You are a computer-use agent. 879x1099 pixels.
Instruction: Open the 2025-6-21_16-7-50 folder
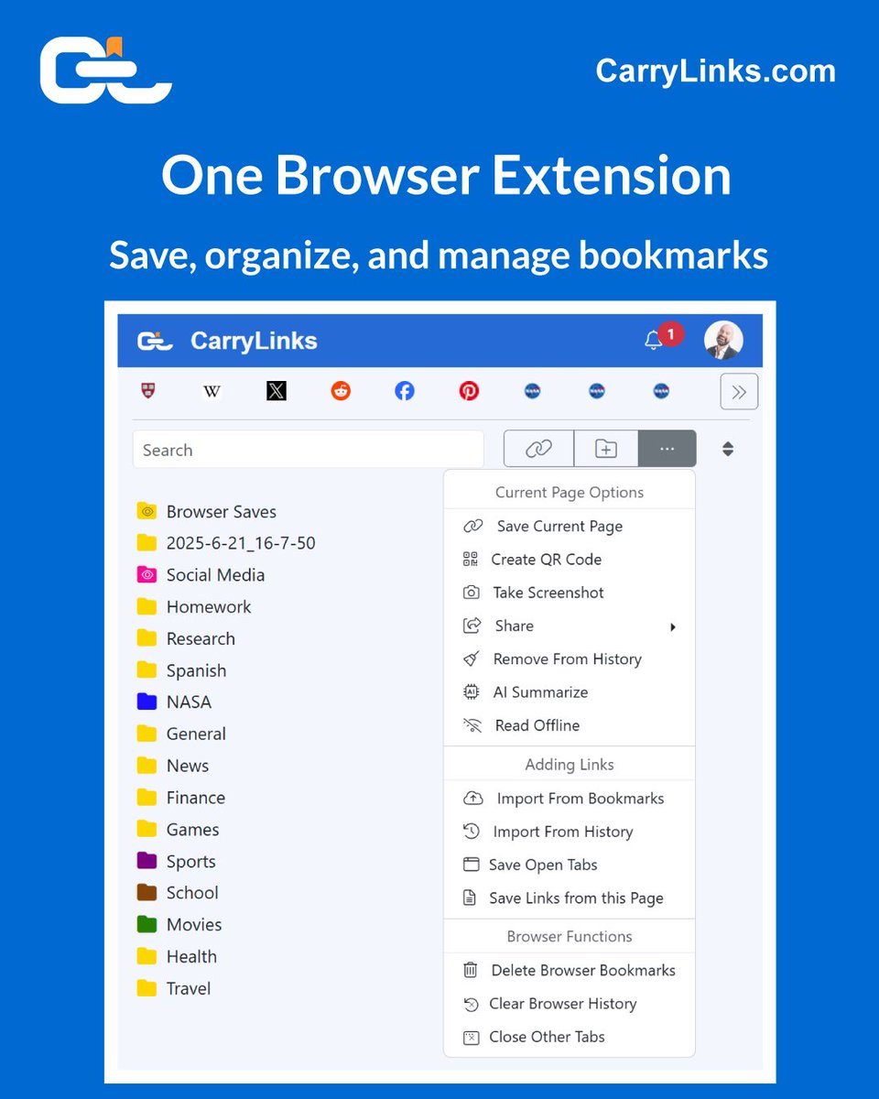226,543
